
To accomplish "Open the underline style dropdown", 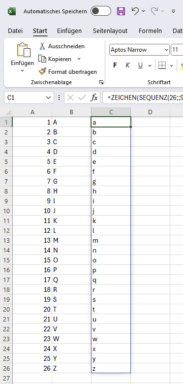I will (x=150, y=65).
